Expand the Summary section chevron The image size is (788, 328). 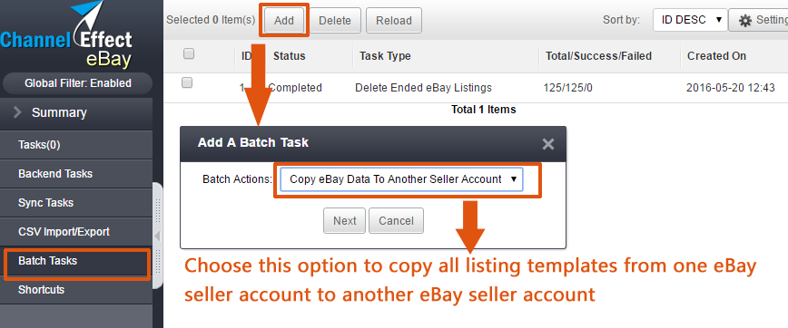coord(17,112)
